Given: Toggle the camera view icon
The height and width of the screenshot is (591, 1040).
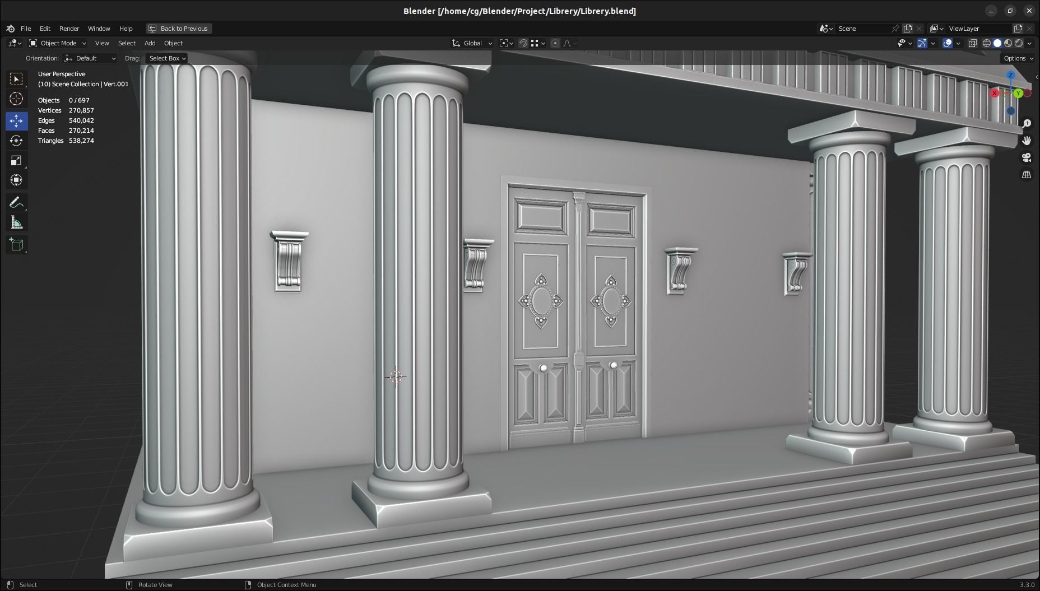Looking at the screenshot, I should 1027,158.
